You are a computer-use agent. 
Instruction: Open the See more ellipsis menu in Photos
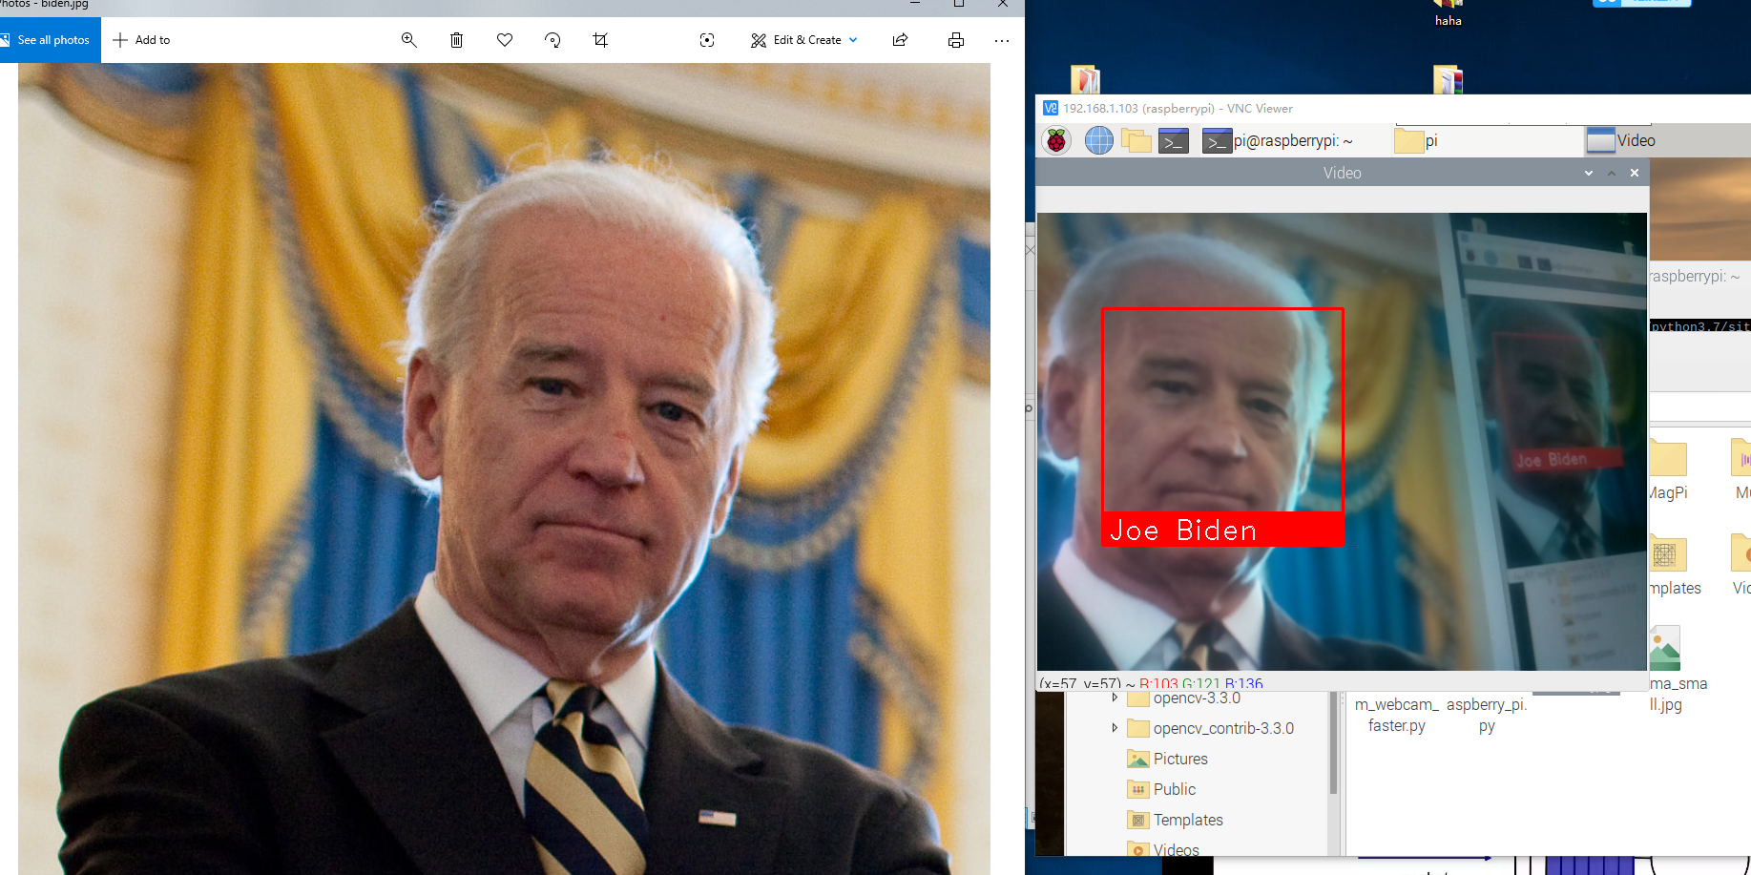pos(1001,40)
